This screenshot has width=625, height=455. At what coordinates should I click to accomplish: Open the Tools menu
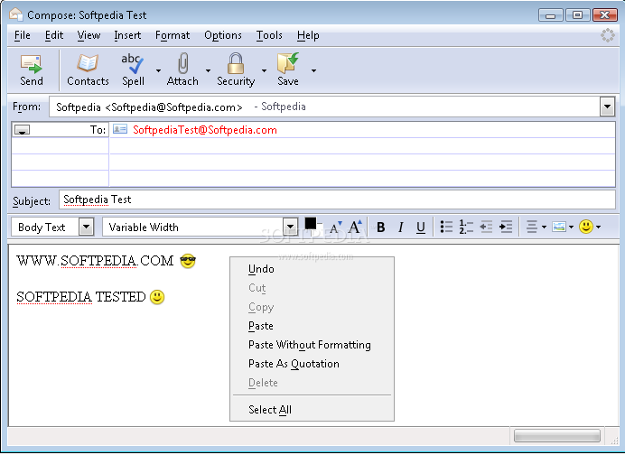click(269, 35)
